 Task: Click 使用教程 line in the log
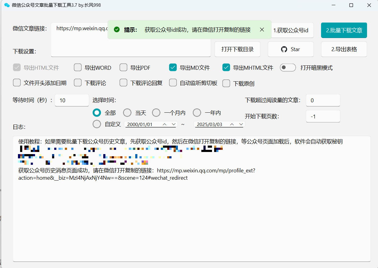[180, 142]
